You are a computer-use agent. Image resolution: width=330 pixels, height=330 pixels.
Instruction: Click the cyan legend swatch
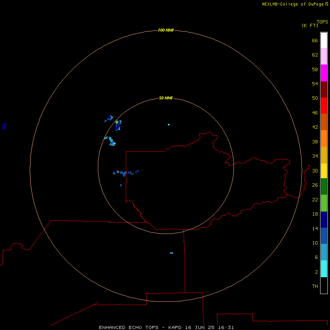pyautogui.click(x=324, y=268)
